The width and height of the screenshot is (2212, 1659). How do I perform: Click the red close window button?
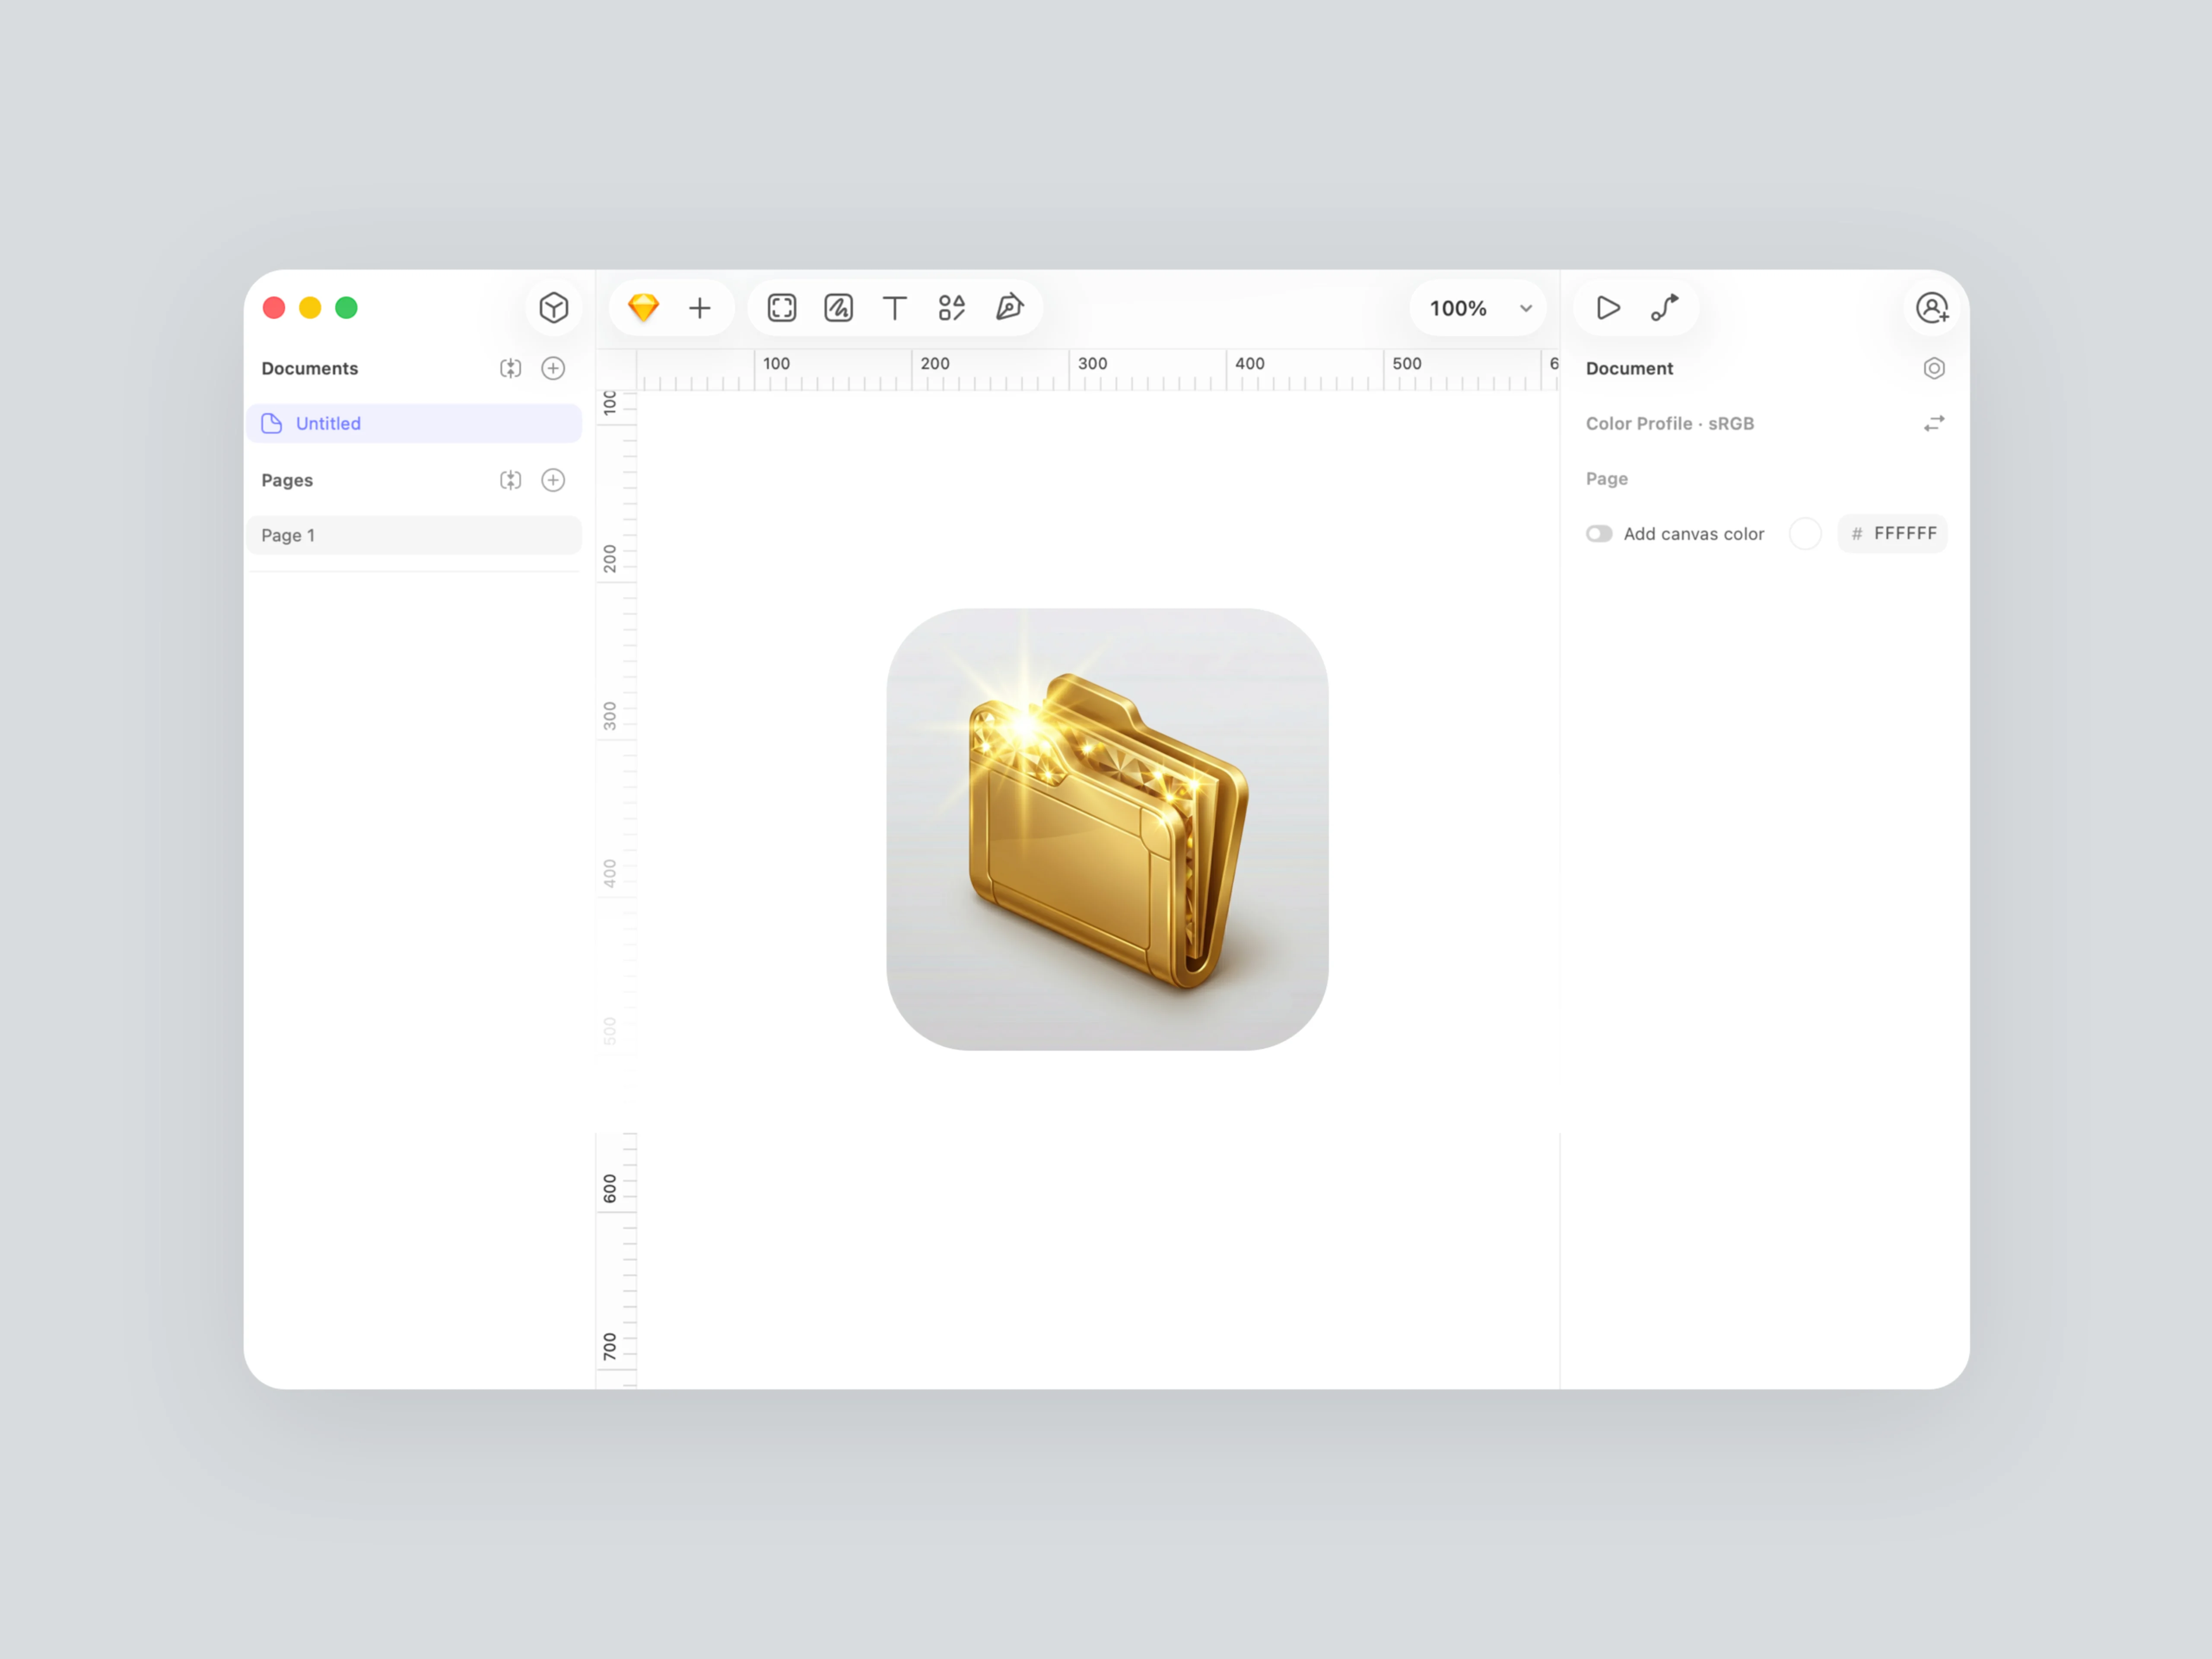point(274,307)
